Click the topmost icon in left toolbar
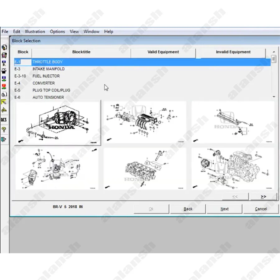 coord(4,47)
